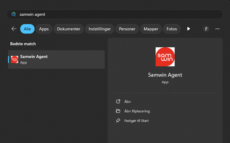This screenshot has height=143, width=230.
Task: Go back with the left arrow
Action: (14, 29)
